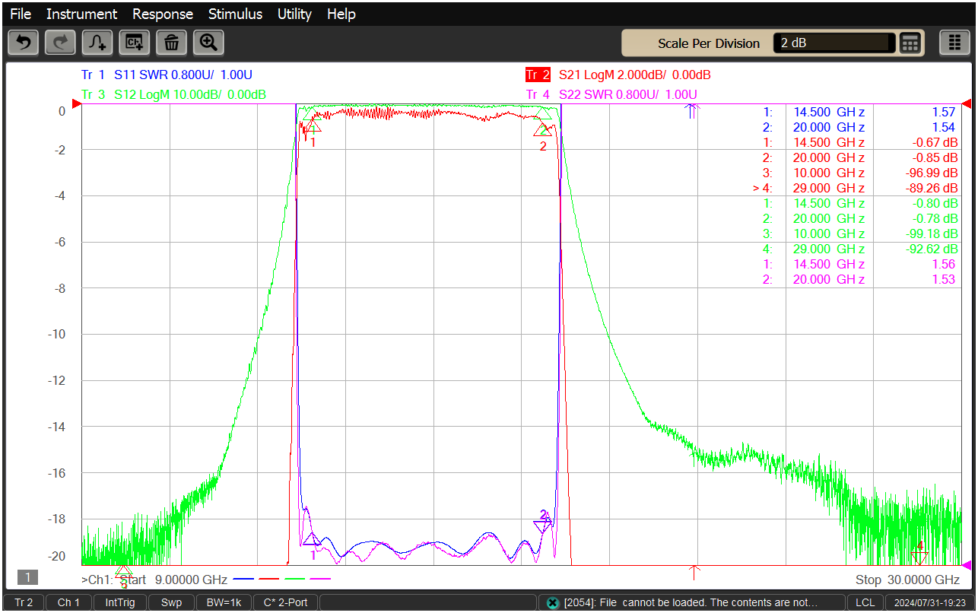Add a new channel with the Ch-plus icon
This screenshot has width=978, height=613.
pyautogui.click(x=135, y=43)
